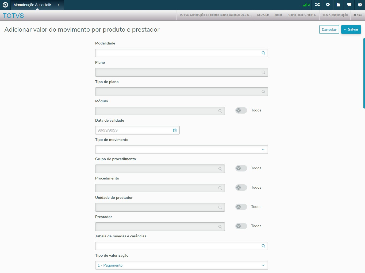Screen dimensions: 365x273
Task: Select the Manutenção Associativa tab
Action: pyautogui.click(x=32, y=5)
